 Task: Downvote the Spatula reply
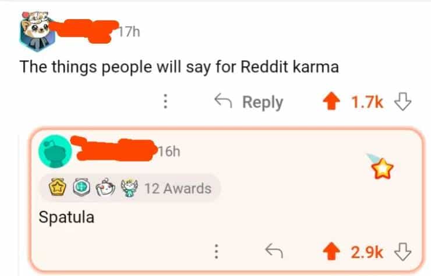coord(402,252)
